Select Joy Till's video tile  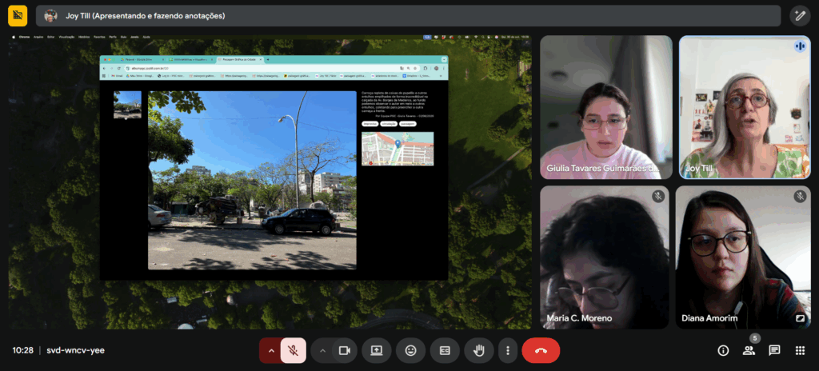click(743, 107)
